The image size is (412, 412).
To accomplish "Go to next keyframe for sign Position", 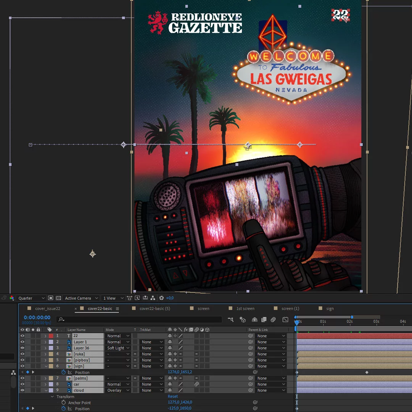I will pyautogui.click(x=33, y=372).
